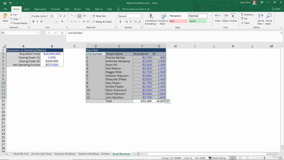Viewport: 284px width, 160px height.
Task: Switch to Page Break Preview in status bar
Action: (x=247, y=158)
